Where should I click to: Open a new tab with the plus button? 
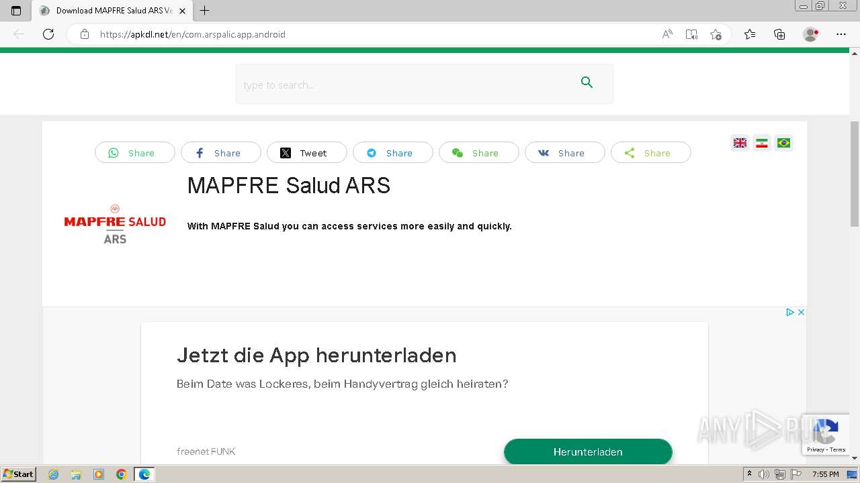(205, 11)
